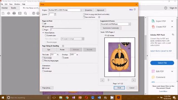Click the Cancel button
Image resolution: width=178 pixels, height=100 pixels.
(x=132, y=88)
